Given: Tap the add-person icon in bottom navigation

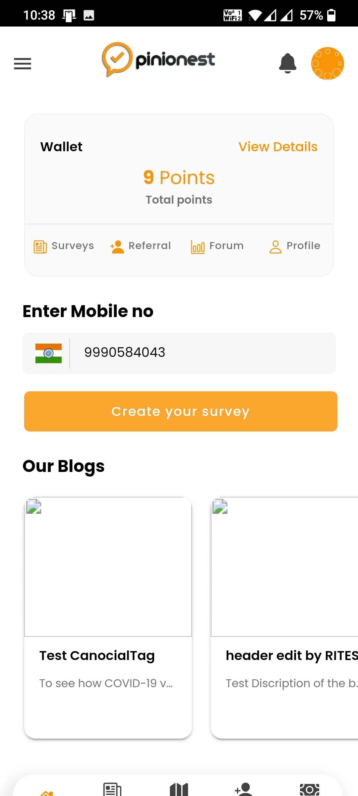Looking at the screenshot, I should [x=244, y=789].
